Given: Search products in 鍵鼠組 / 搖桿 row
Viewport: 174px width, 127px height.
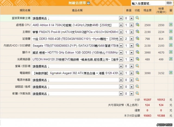Looking at the screenshot, I should coord(137,86).
